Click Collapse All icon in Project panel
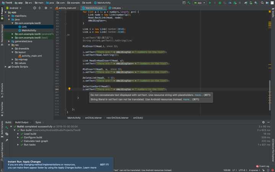The width and height of the screenshot is (275, 172). tap(40, 8)
